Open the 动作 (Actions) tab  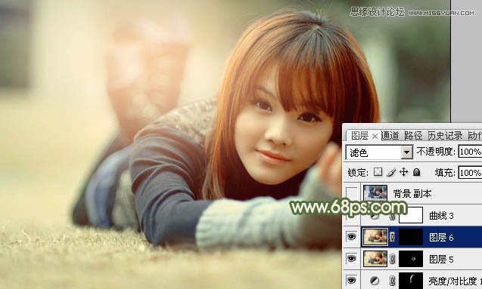click(x=474, y=136)
